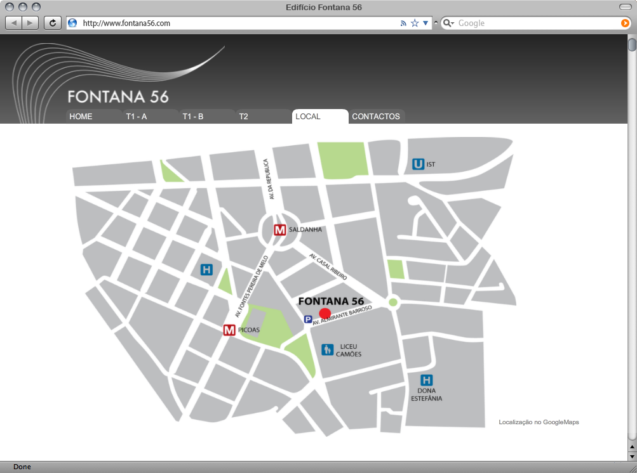The image size is (637, 473).
Task: Select the LOCAL tab
Action: tap(320, 117)
